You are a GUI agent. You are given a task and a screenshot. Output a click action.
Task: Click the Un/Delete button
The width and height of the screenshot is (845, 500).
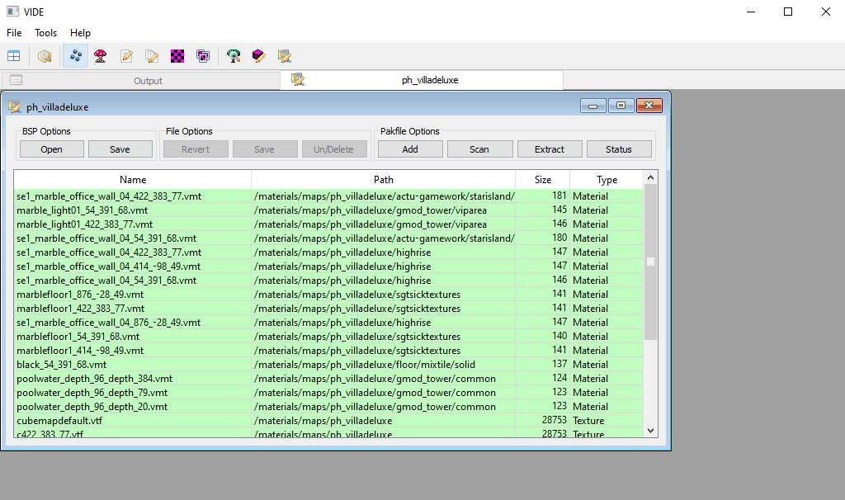[x=334, y=149]
